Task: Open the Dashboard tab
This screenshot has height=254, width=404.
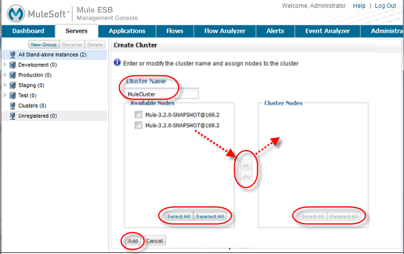Action: 28,31
